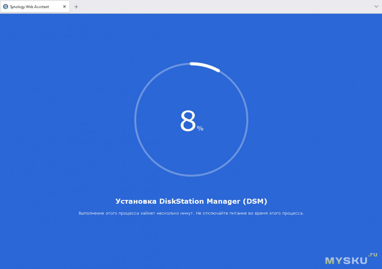This screenshot has width=382, height=269.
Task: Click the Synology favicon in the tab
Action: (5, 7)
